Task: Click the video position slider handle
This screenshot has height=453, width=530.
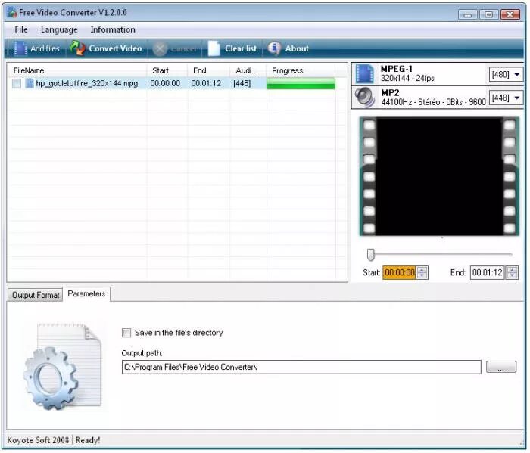Action: tap(371, 255)
